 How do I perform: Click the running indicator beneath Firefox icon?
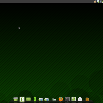point(61,102)
